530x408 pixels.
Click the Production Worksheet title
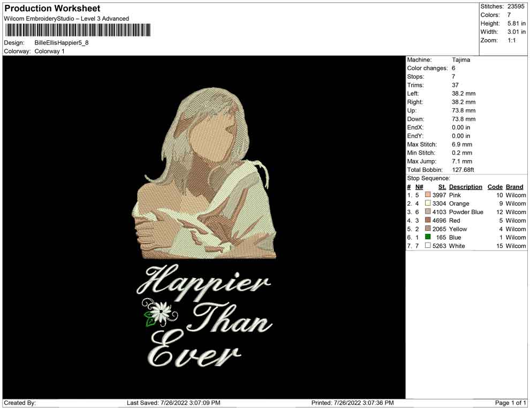pos(52,9)
